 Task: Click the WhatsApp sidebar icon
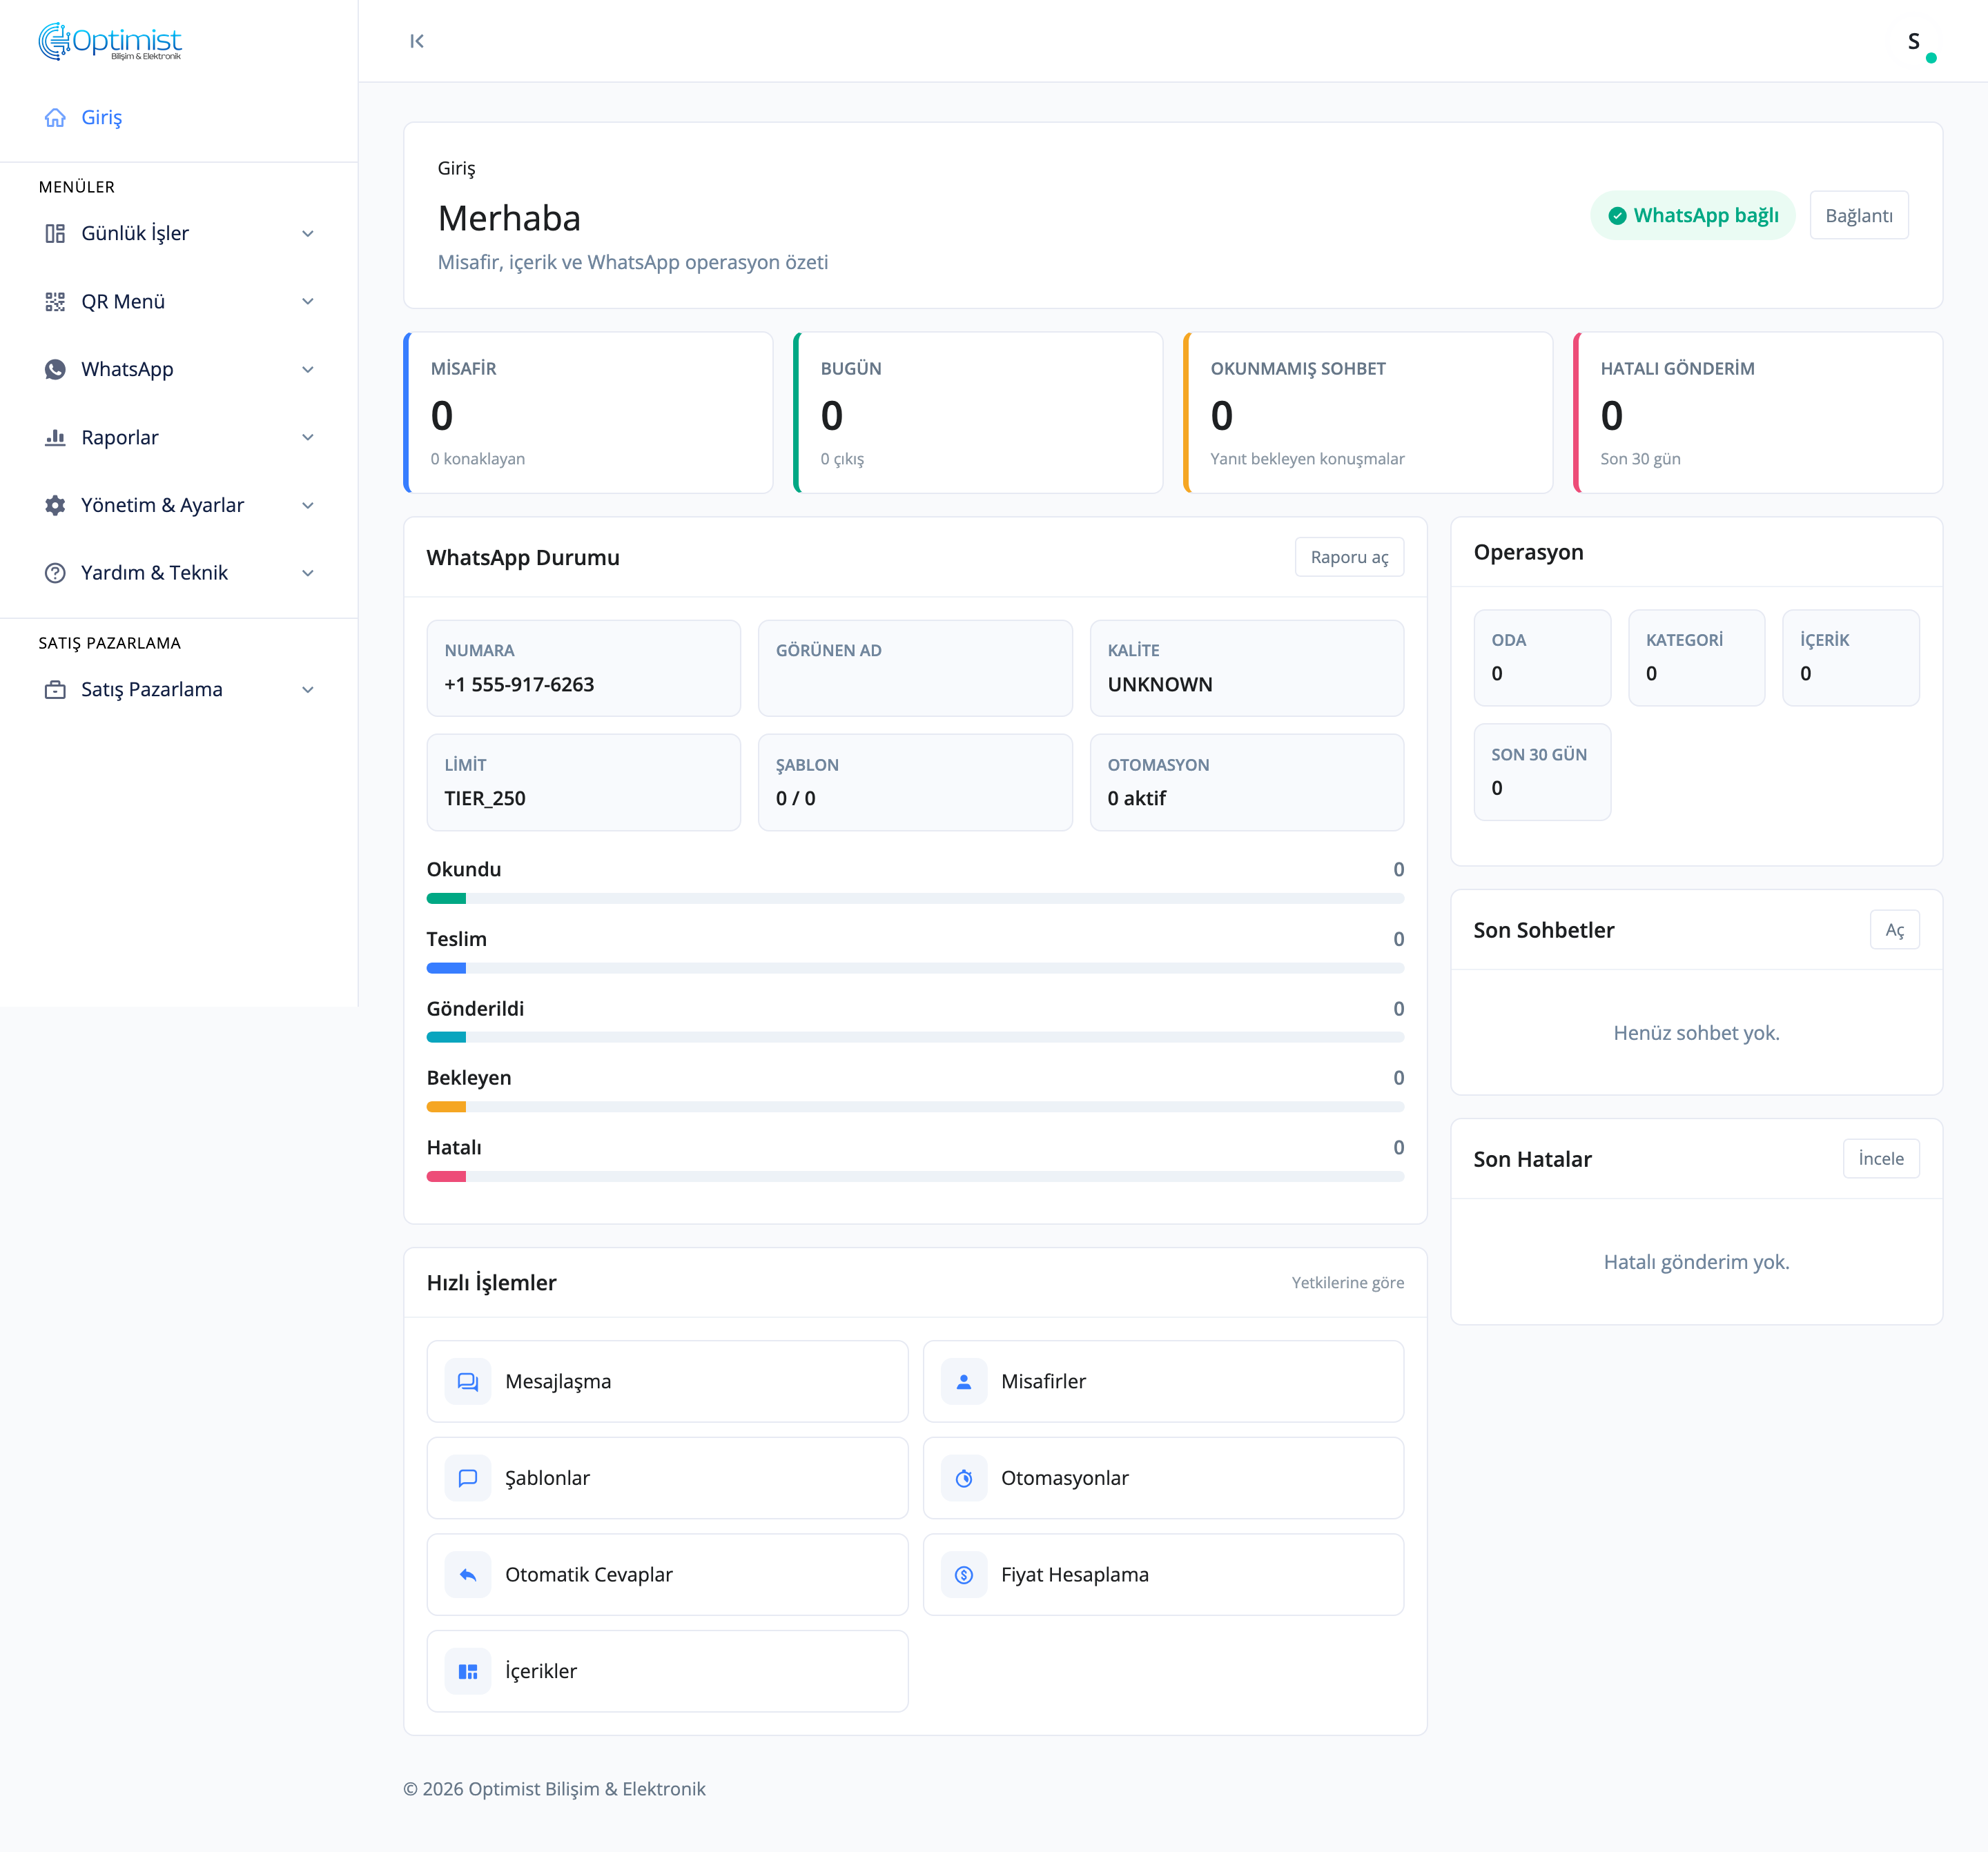[55, 370]
